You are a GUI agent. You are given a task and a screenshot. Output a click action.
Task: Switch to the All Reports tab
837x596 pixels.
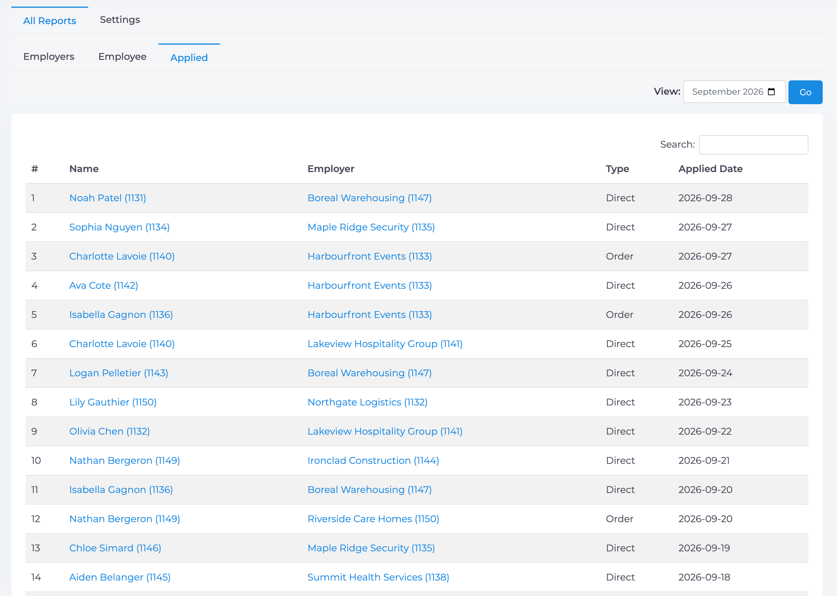pos(49,21)
